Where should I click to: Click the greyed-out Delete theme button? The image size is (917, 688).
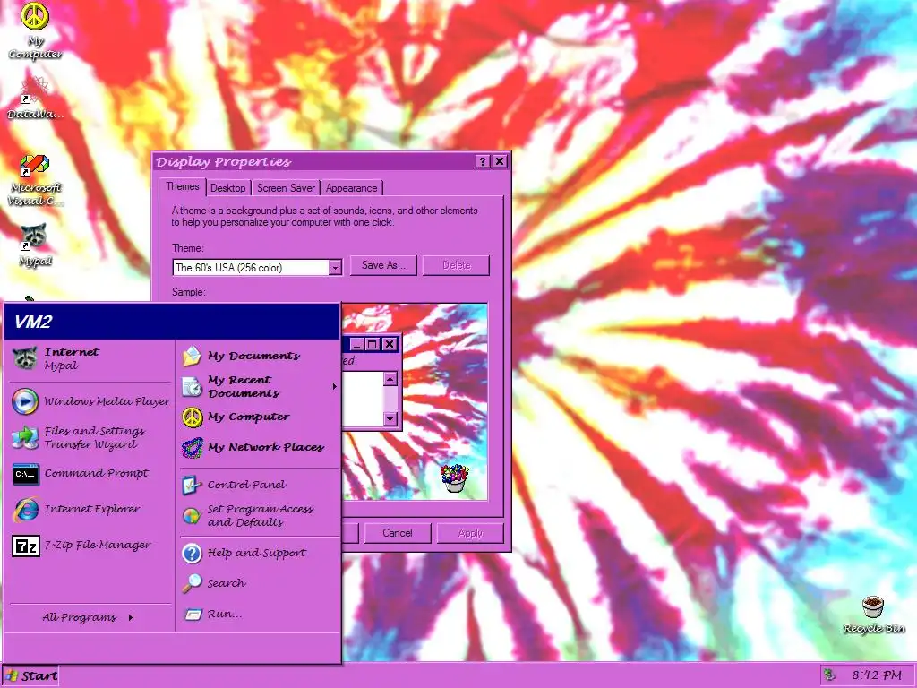[456, 265]
